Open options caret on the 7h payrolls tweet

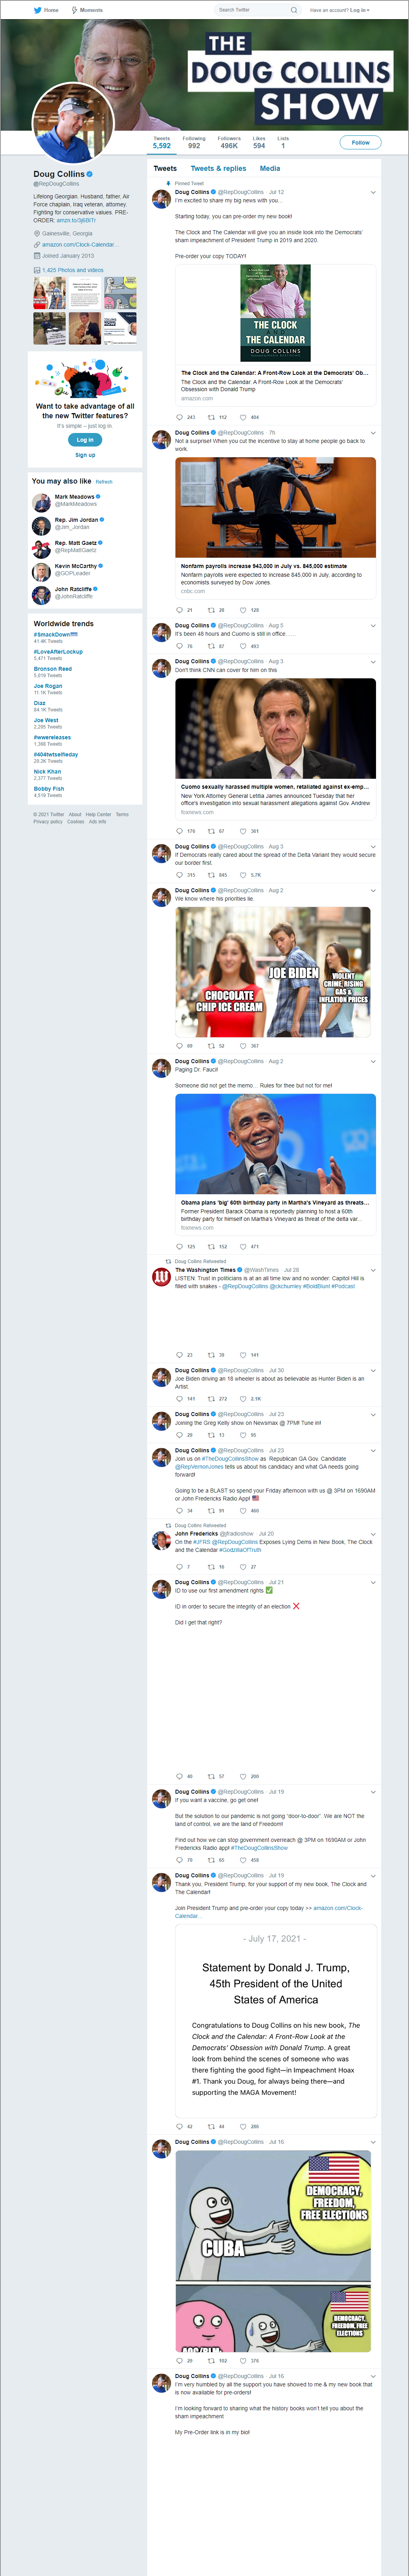pos(373,433)
